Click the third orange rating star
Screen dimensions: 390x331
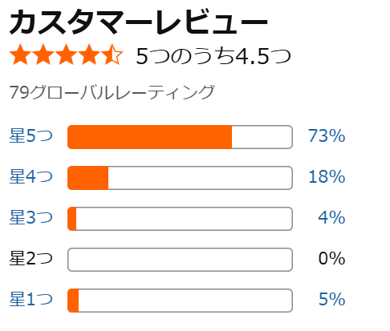(66, 54)
